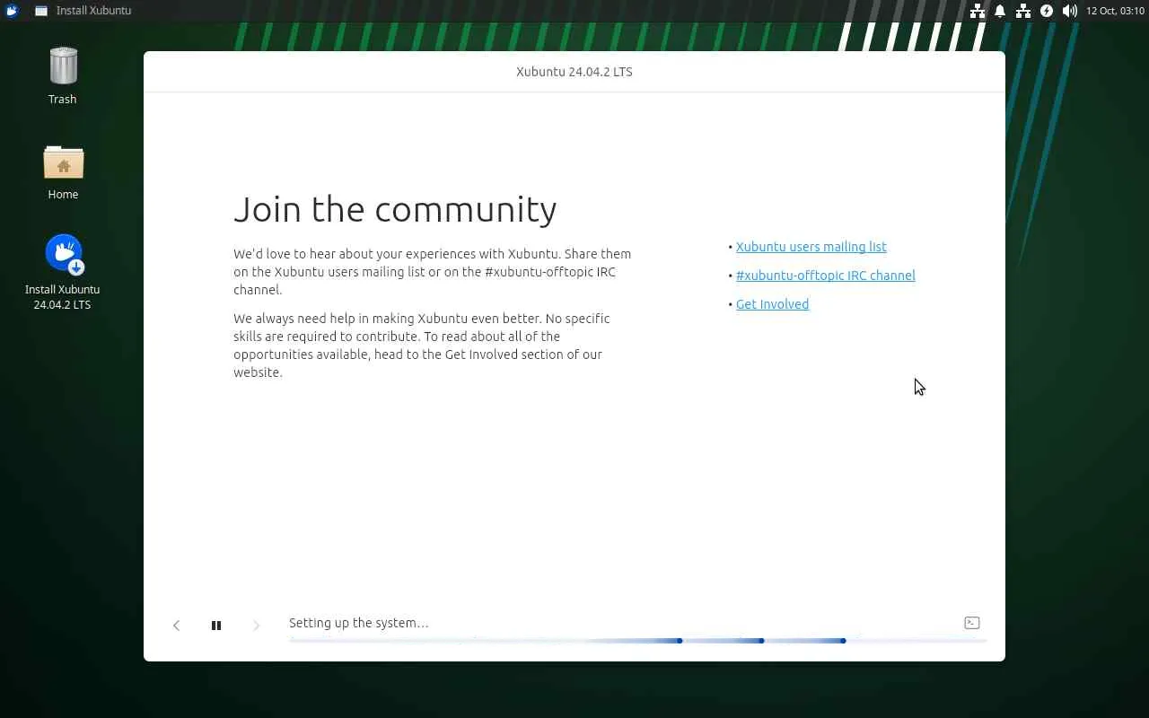This screenshot has width=1149, height=718.
Task: Advance to the next slide arrow
Action: [256, 626]
